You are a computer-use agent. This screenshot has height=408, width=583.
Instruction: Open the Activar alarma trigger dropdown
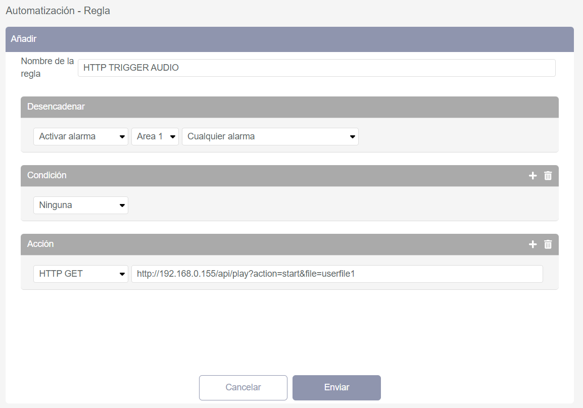[81, 136]
